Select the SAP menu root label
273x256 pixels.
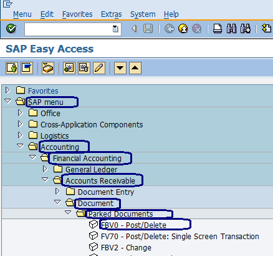point(45,102)
